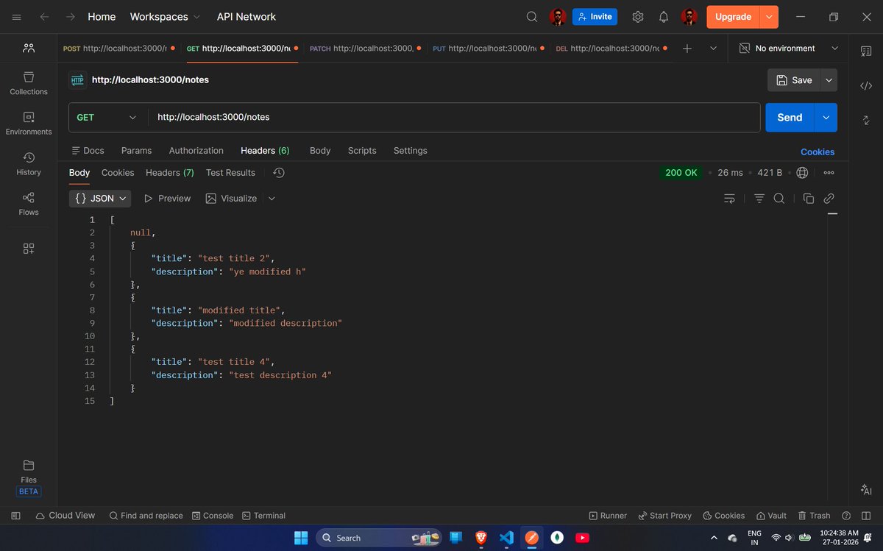Switch to the POST request tab

pyautogui.click(x=119, y=48)
